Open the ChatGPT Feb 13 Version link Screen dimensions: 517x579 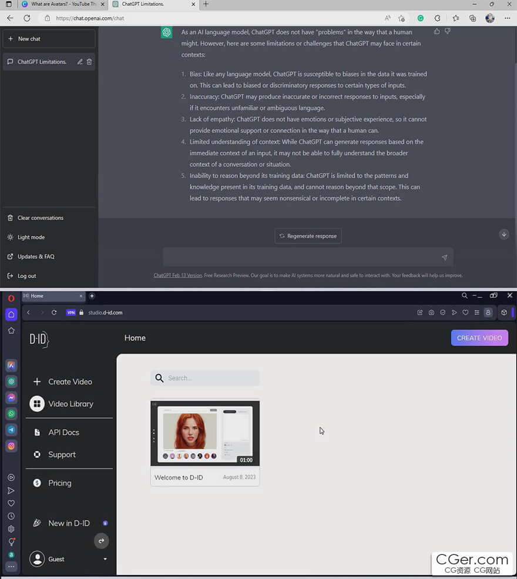pos(178,276)
